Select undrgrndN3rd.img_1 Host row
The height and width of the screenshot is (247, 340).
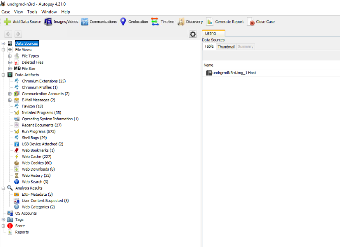(271, 73)
